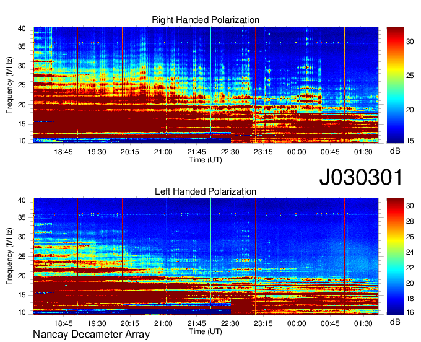
Task: Click "Frequency (MHz)" label of Left Handed plot
Action: point(9,256)
